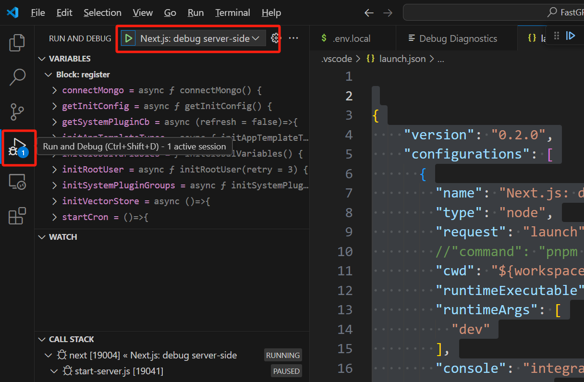
Task: Navigate back using the left arrow icon
Action: pos(369,13)
